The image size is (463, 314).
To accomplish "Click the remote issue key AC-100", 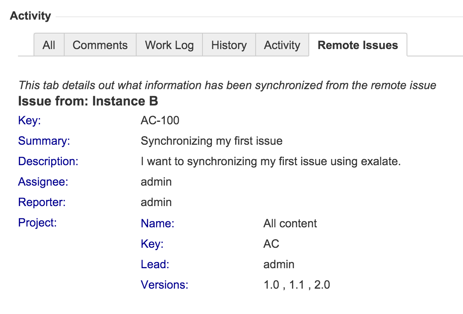I will coord(160,121).
